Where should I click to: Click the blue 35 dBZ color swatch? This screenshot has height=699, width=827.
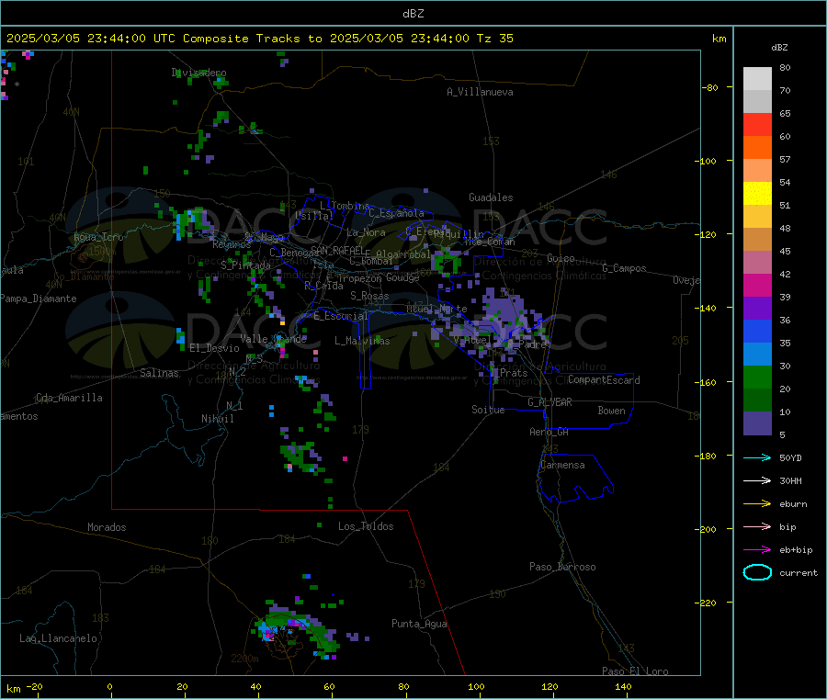[x=757, y=331]
